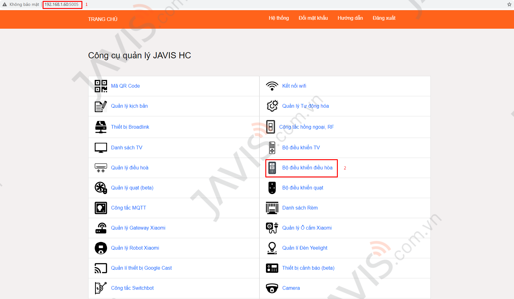Click the QR code icon
The height and width of the screenshot is (299, 514).
click(x=101, y=86)
